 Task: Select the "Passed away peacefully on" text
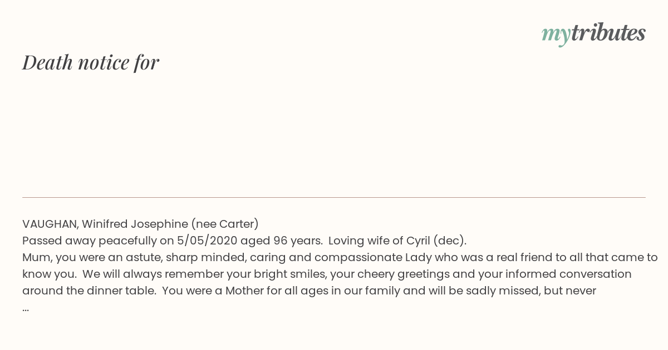pyautogui.click(x=98, y=241)
